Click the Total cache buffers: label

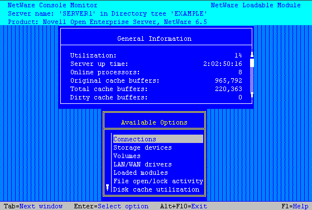click(109, 89)
